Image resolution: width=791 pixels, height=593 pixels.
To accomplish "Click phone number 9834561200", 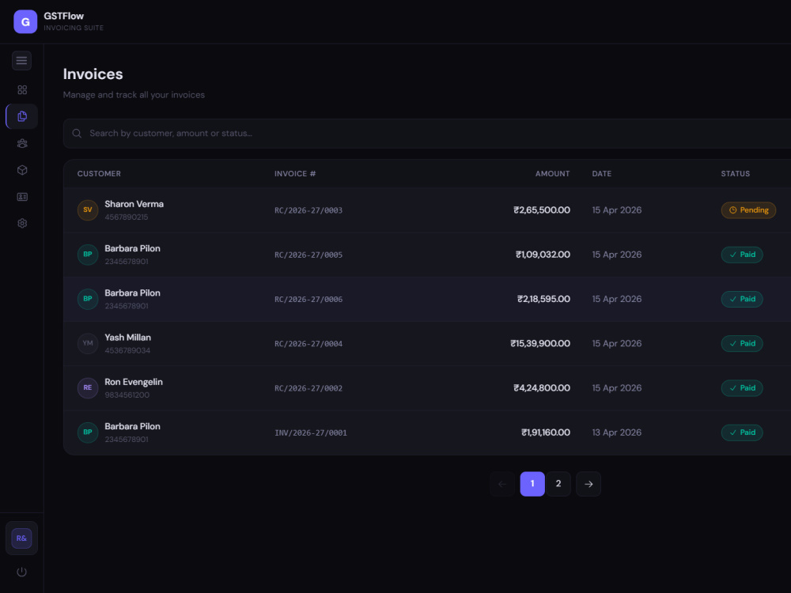I will [127, 395].
